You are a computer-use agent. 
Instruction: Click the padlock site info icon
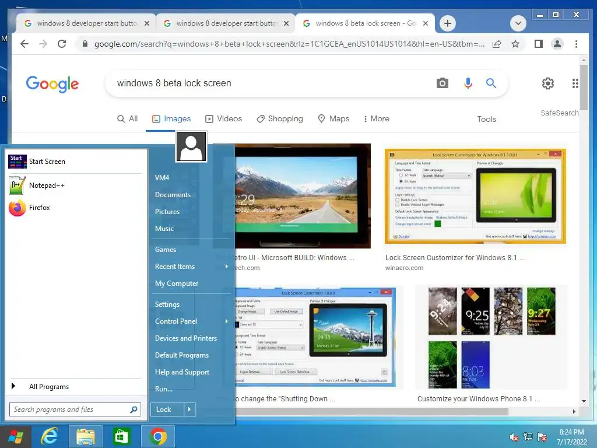[85, 44]
